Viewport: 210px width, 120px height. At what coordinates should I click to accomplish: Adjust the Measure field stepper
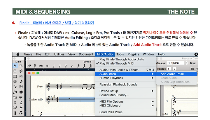click(187, 63)
